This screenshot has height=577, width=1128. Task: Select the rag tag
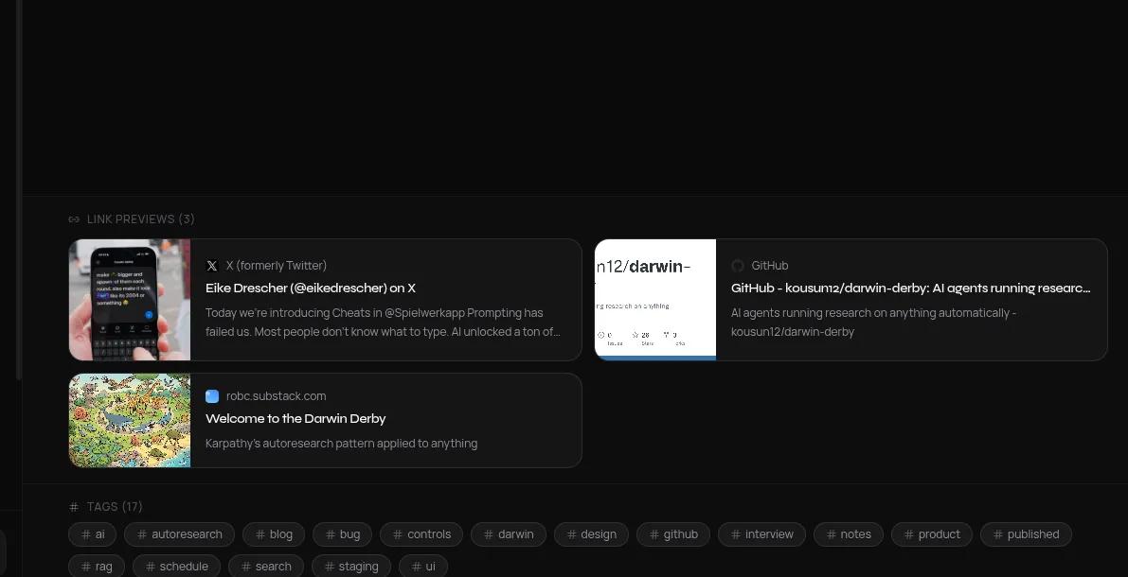point(96,566)
